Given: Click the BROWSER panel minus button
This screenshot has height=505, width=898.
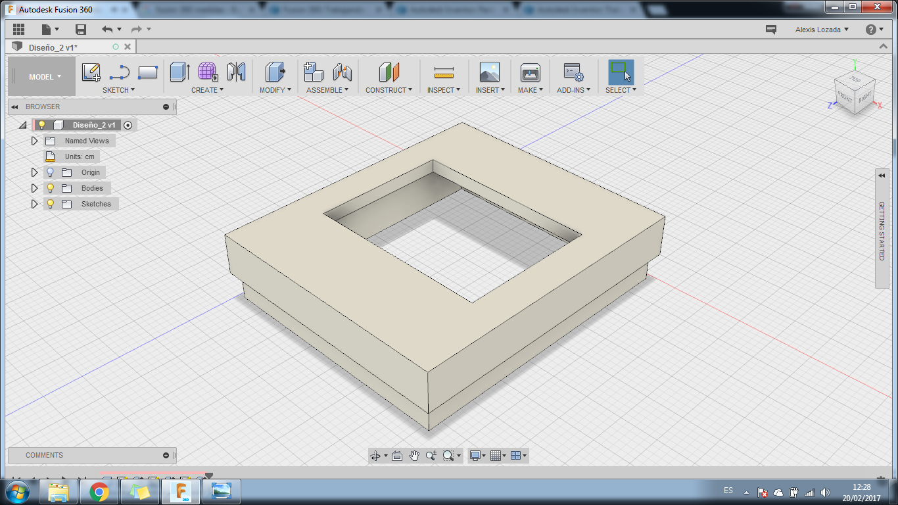Looking at the screenshot, I should [x=166, y=107].
